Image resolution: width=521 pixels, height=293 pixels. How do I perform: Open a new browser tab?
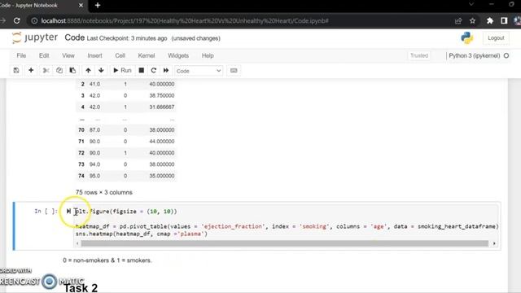click(x=98, y=6)
